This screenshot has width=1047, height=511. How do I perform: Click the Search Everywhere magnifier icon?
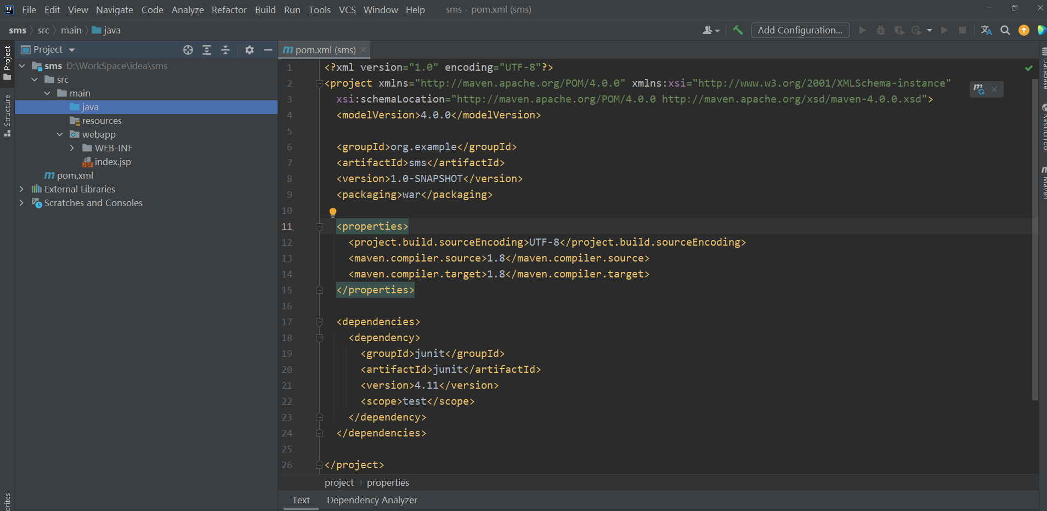(1005, 30)
